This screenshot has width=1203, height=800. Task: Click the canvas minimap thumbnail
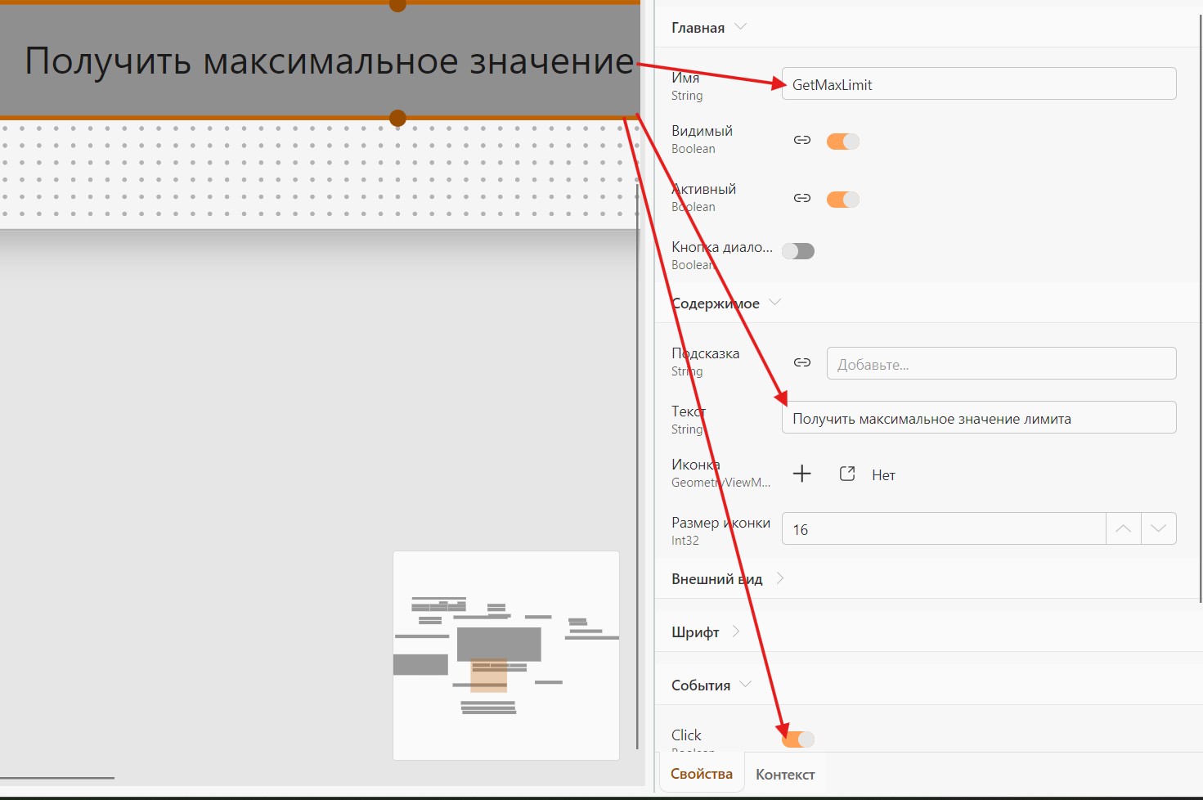(x=506, y=655)
